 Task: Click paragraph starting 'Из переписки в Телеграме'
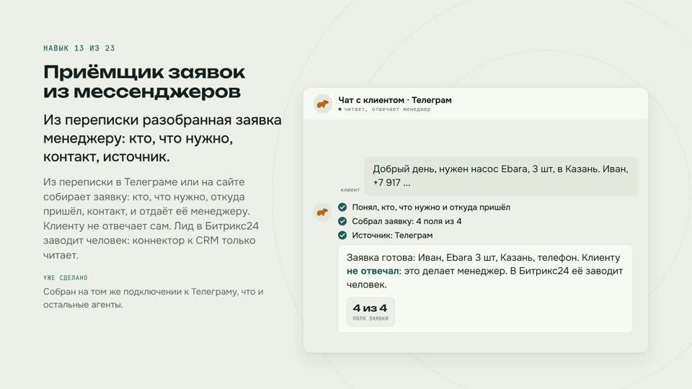[151, 218]
